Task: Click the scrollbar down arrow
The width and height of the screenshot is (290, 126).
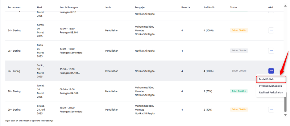Action: click(x=285, y=115)
